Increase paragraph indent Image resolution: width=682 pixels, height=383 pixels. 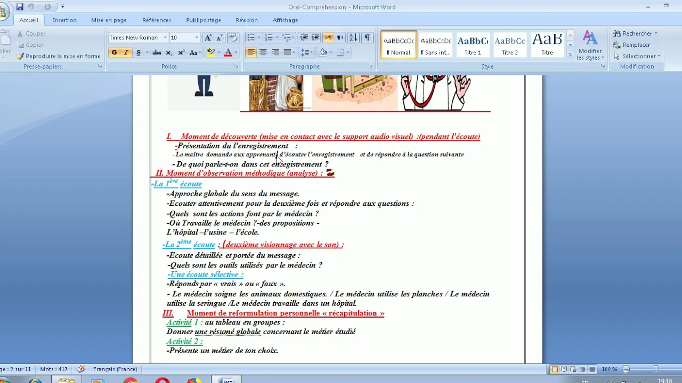point(315,38)
